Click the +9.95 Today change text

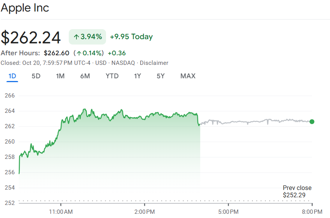(x=131, y=37)
